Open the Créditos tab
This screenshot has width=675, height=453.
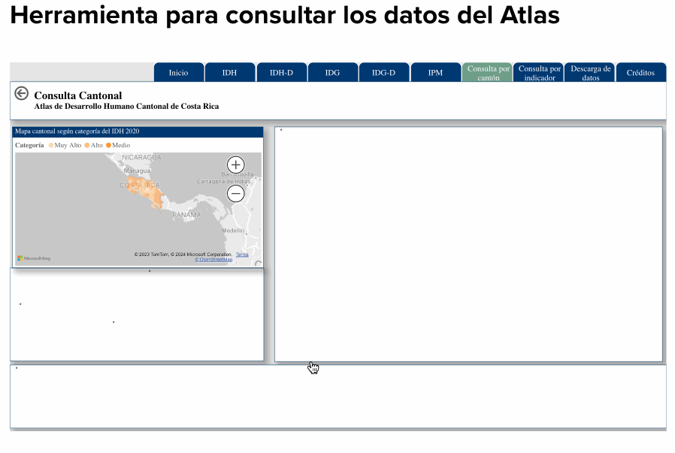point(640,73)
